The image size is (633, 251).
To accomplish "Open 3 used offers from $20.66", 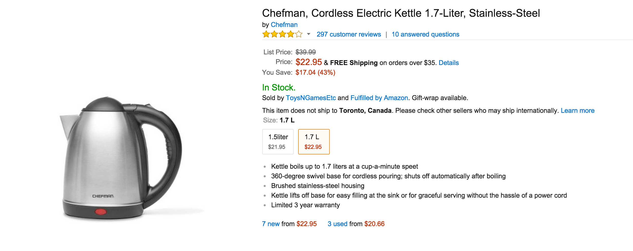I will point(337,224).
